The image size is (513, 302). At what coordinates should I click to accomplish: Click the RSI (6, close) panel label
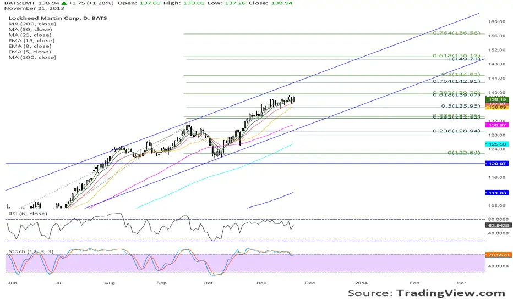pyautogui.click(x=28, y=214)
